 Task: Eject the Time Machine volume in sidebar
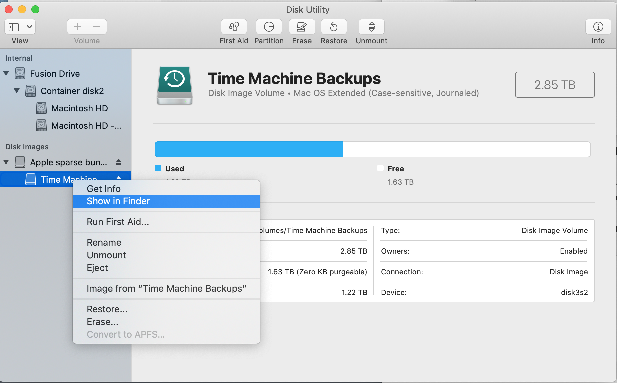point(119,178)
